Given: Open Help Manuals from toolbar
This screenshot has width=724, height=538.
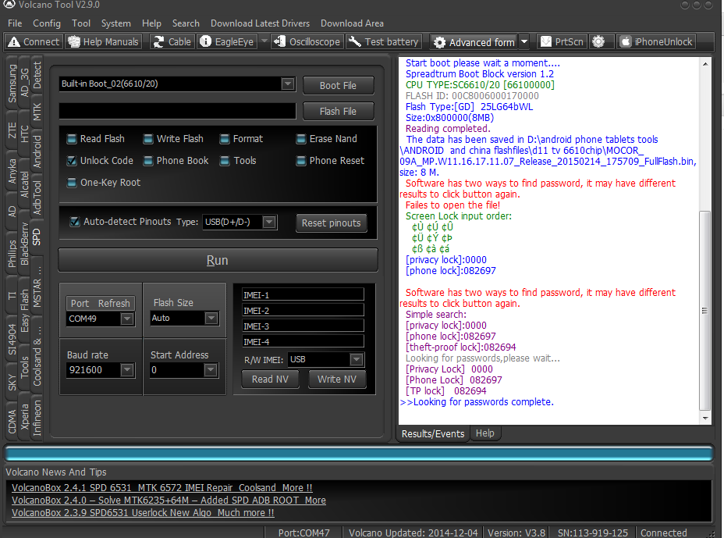Looking at the screenshot, I should (103, 41).
